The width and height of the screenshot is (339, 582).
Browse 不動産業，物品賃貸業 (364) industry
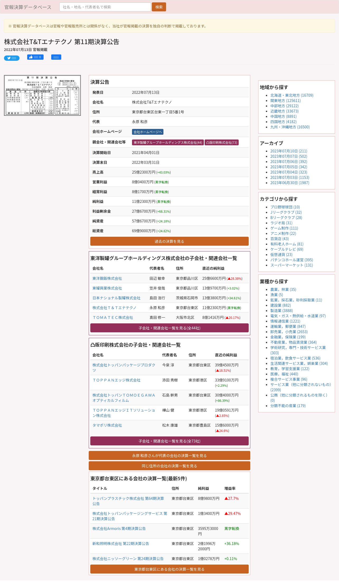pyautogui.click(x=293, y=342)
